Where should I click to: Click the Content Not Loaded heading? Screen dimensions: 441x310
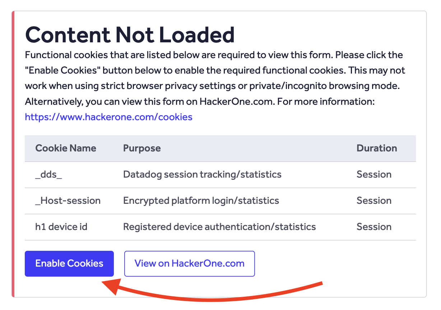point(130,35)
